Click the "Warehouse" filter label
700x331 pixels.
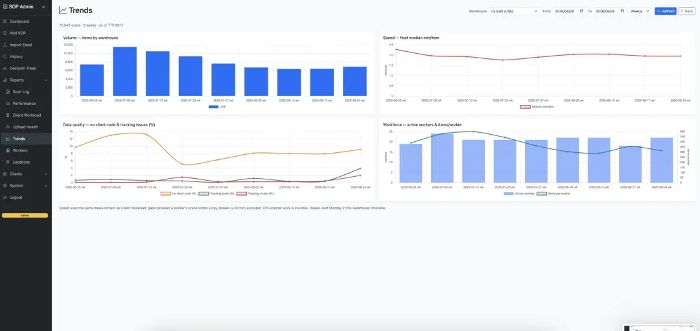coord(477,11)
